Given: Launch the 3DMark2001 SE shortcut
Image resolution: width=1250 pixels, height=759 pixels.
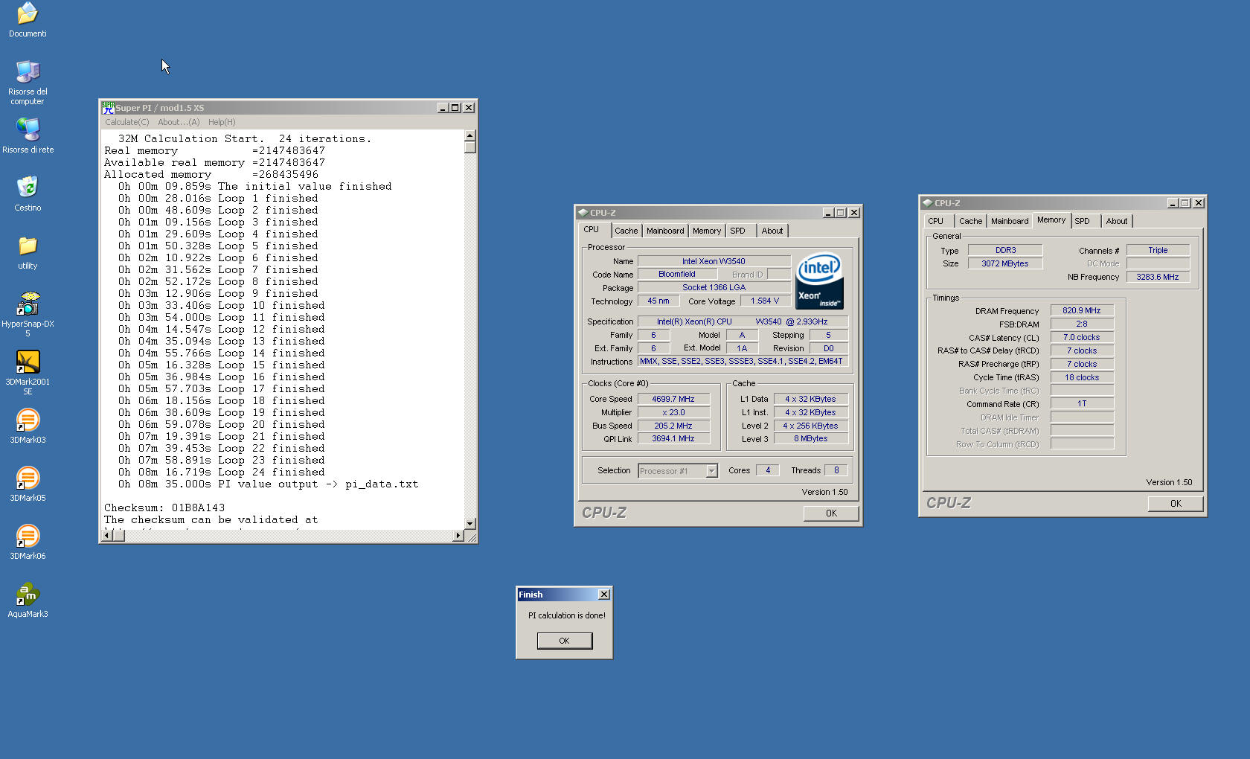Looking at the screenshot, I should (28, 362).
